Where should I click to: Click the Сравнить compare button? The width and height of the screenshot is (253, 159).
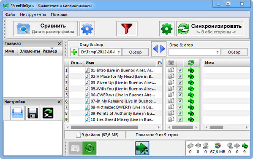(x=45, y=29)
